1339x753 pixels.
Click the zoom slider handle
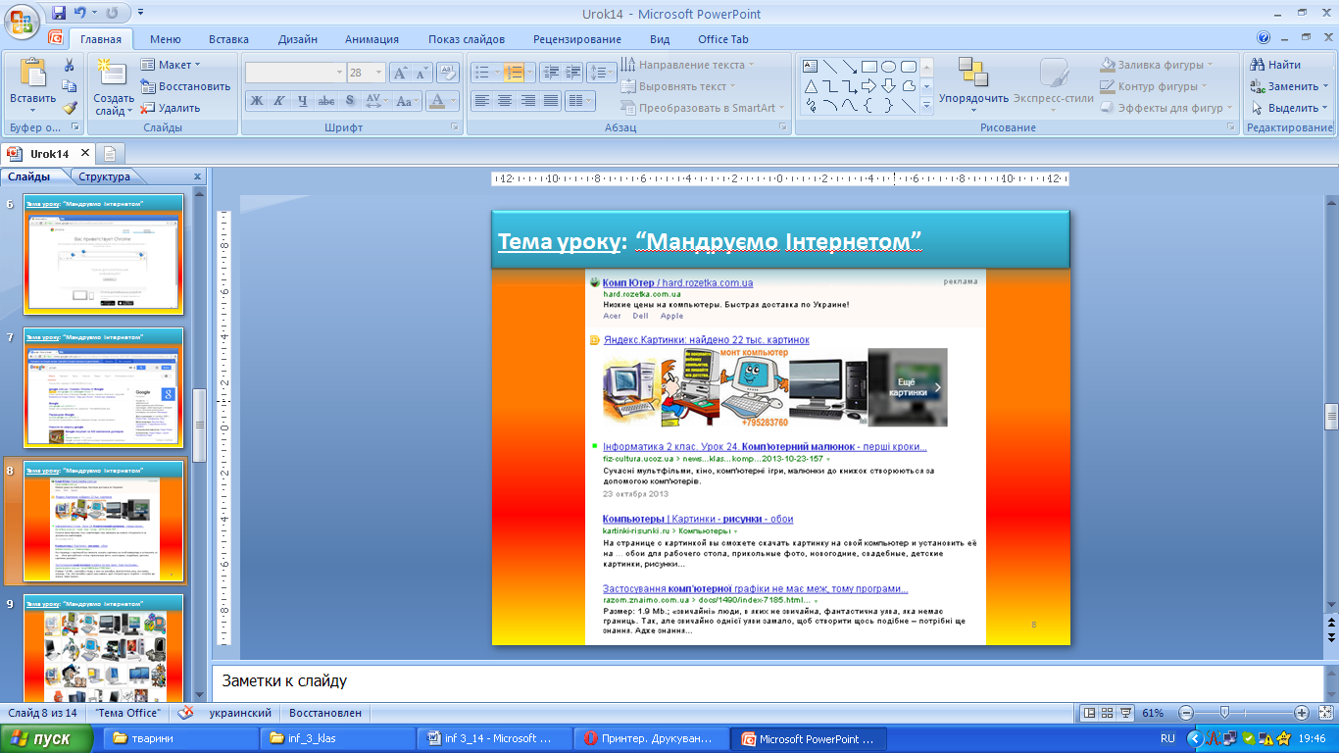(x=1224, y=713)
